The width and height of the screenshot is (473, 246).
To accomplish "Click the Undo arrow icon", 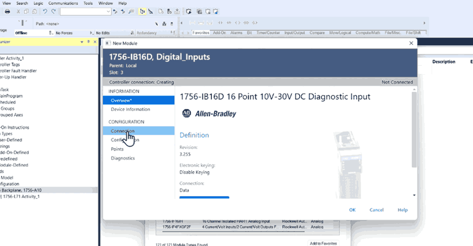I will (45, 11).
